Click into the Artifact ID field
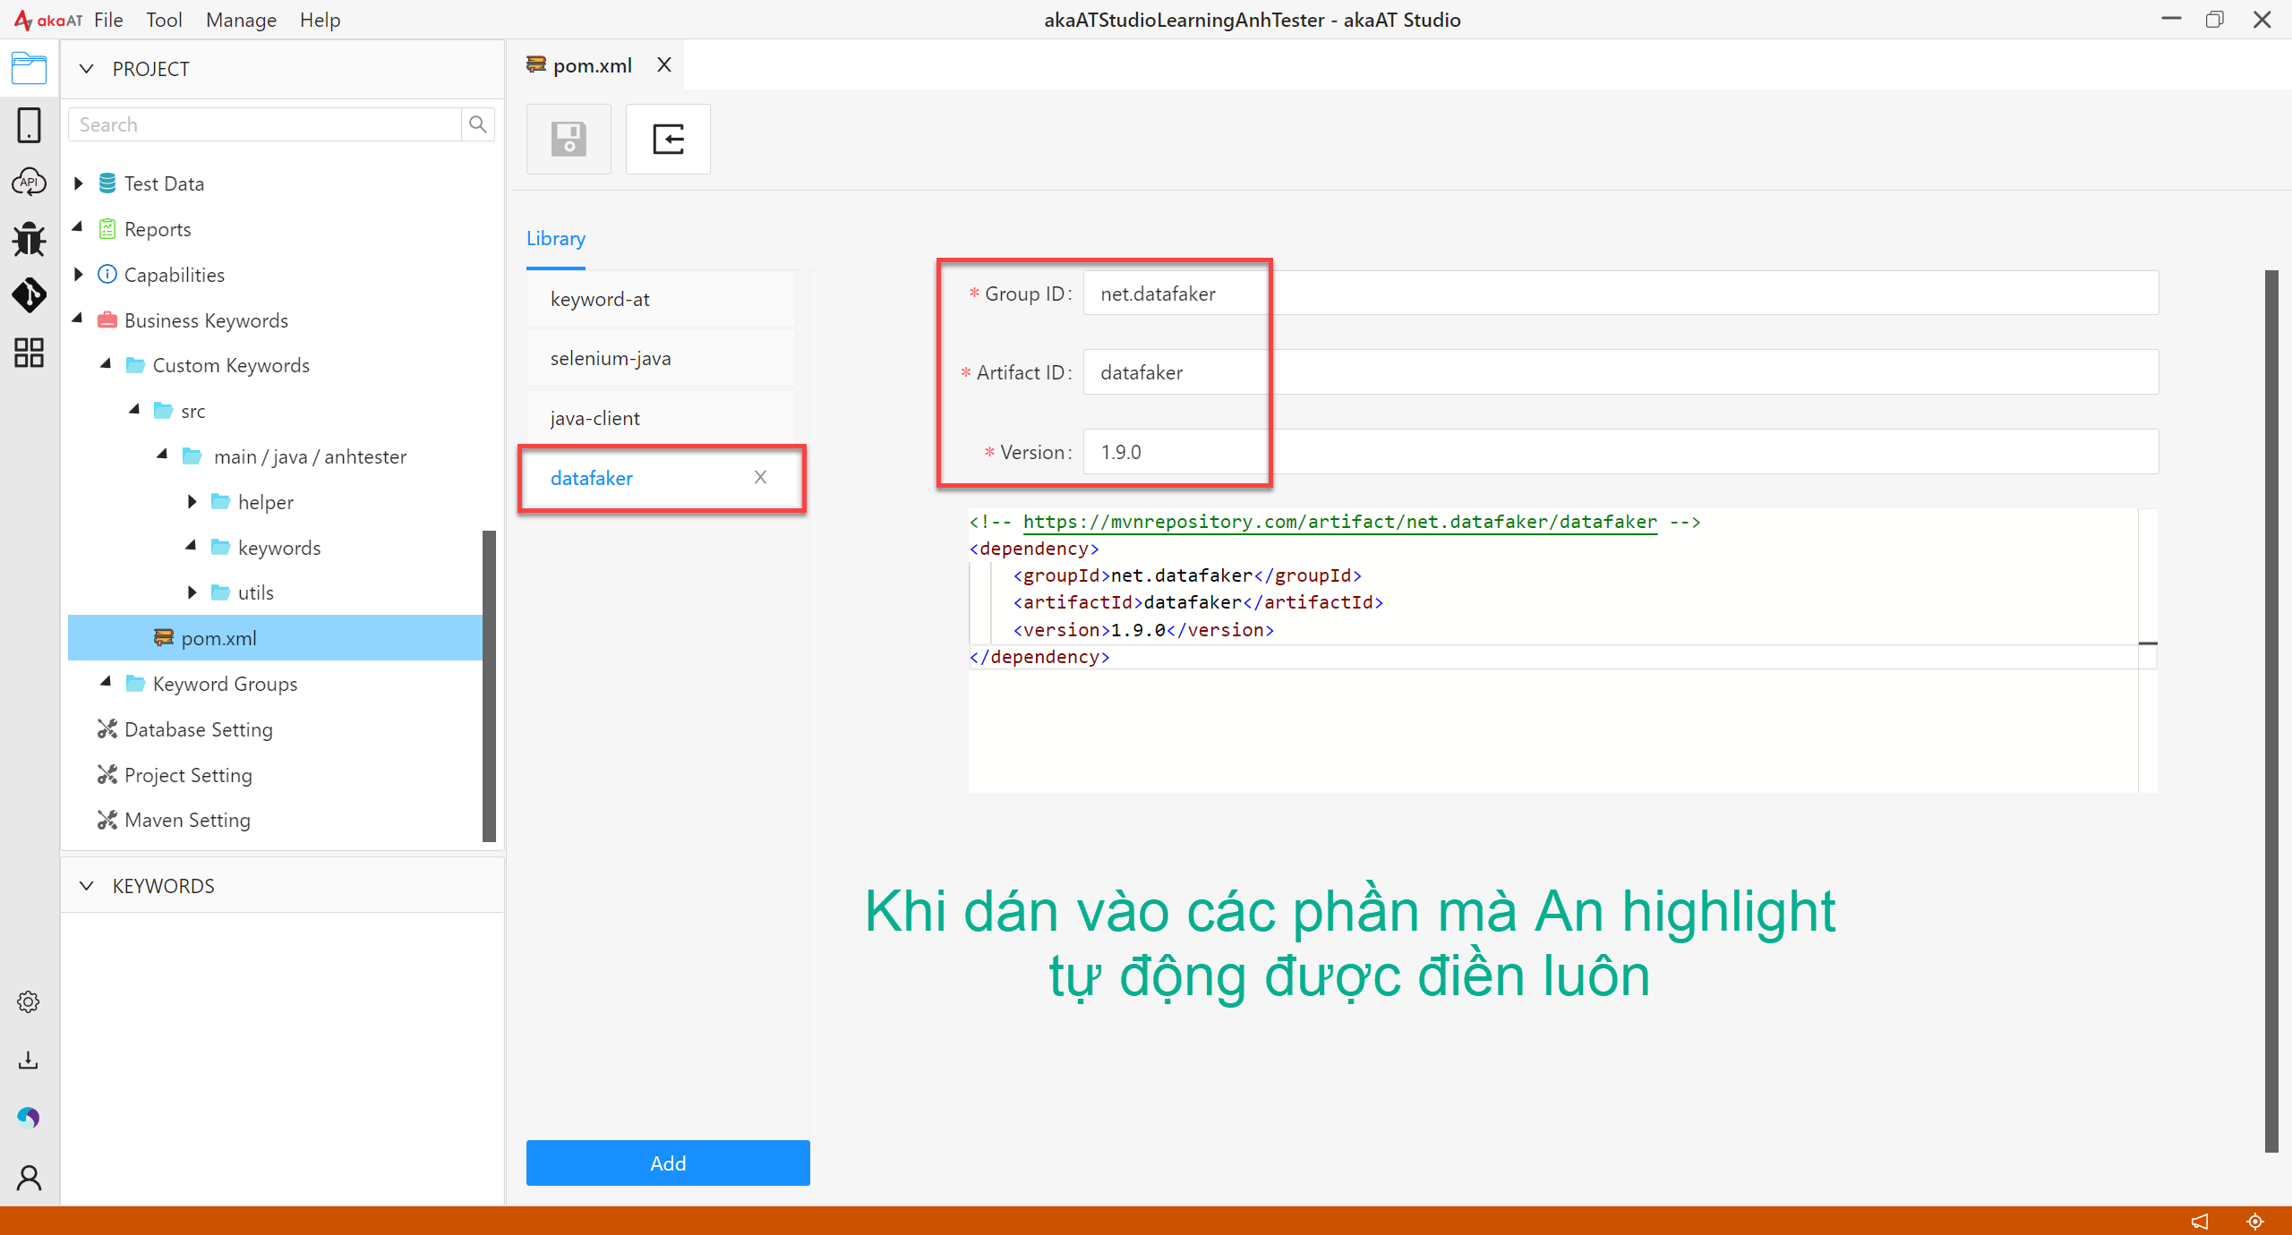The image size is (2292, 1235). [x=1621, y=372]
